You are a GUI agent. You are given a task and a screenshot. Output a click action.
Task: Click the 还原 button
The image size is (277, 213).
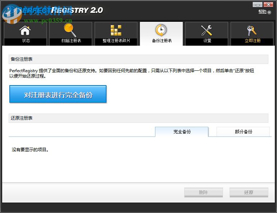249,193
